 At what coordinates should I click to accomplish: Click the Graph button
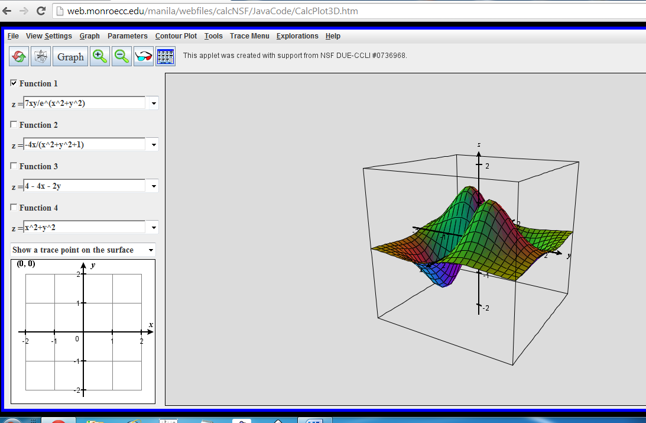click(70, 56)
